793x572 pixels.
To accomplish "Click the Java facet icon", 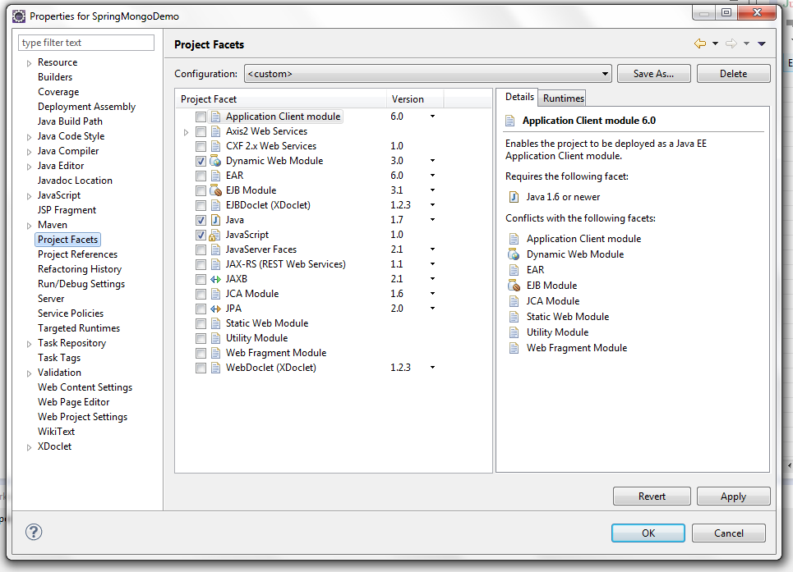I will tap(215, 220).
